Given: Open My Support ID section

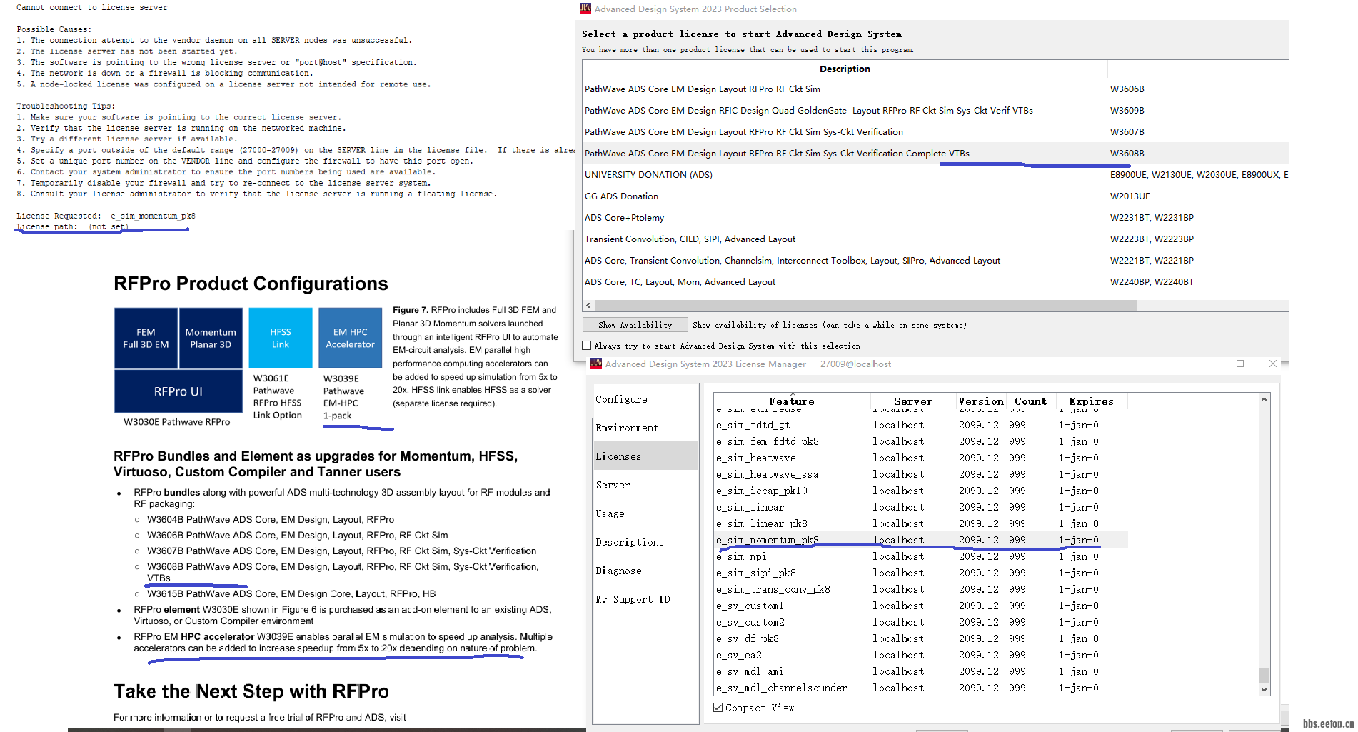Looking at the screenshot, I should click(x=645, y=599).
